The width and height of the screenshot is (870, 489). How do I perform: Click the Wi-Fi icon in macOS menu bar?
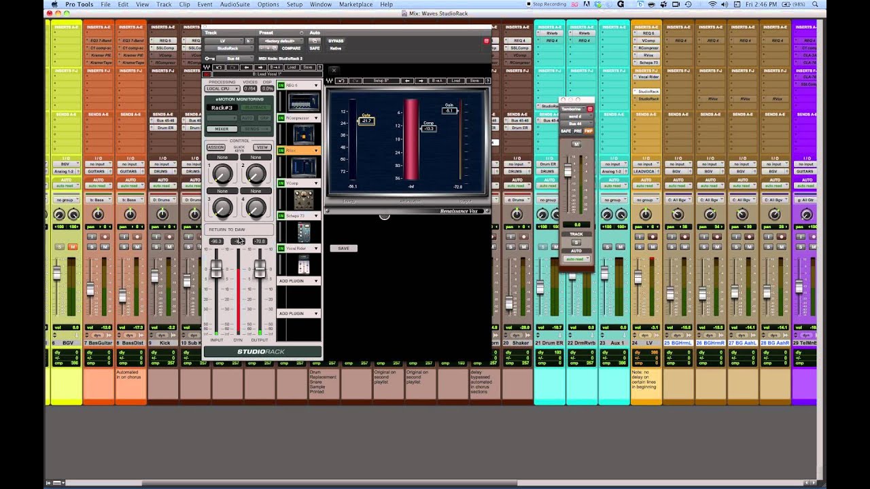pyautogui.click(x=713, y=4)
